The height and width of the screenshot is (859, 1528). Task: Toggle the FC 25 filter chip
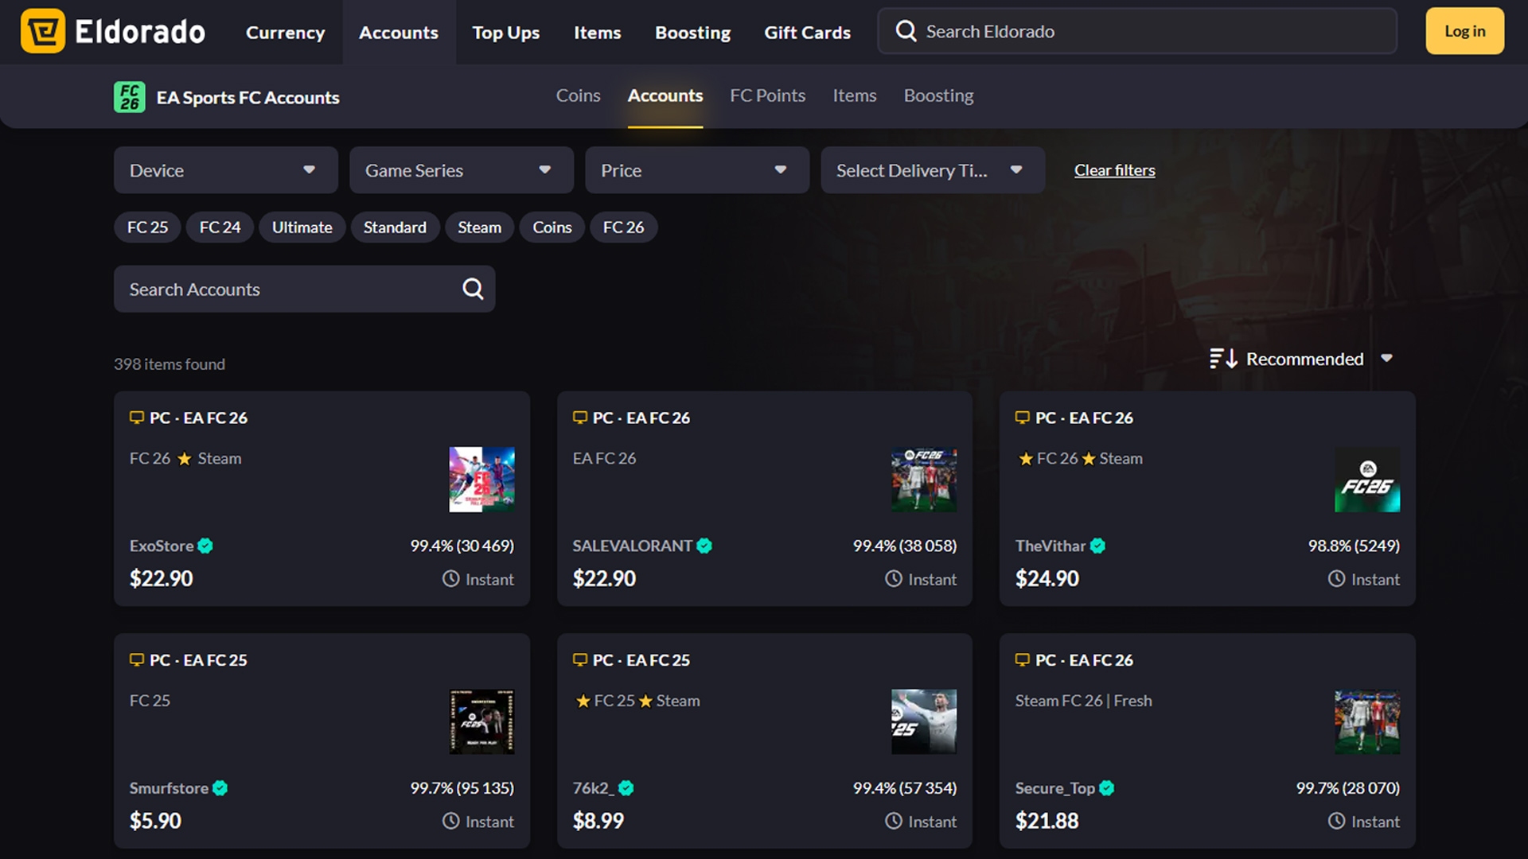point(146,227)
